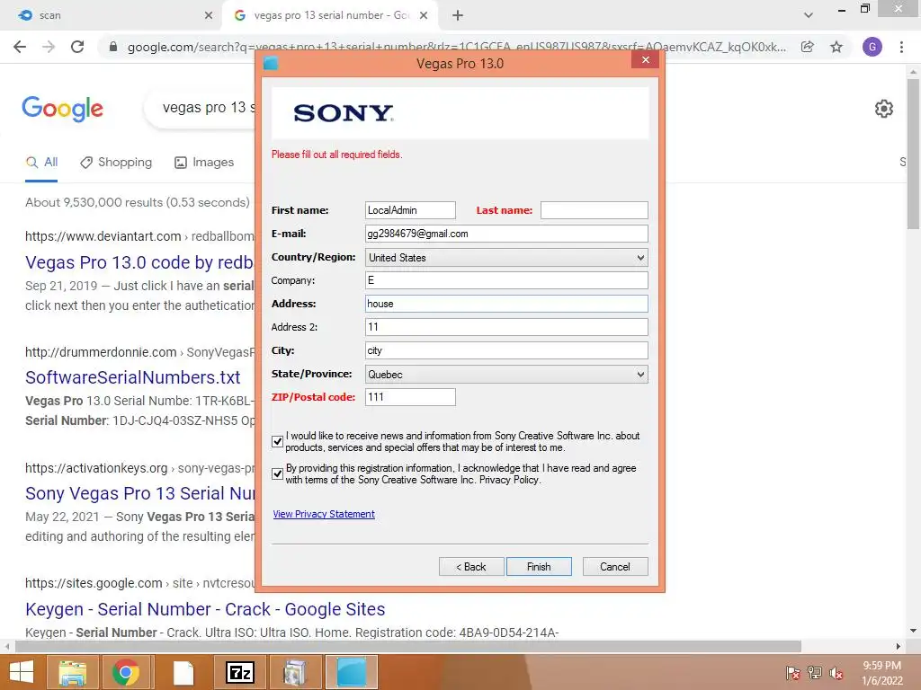
Task: Click the Cancel button
Action: pyautogui.click(x=615, y=567)
